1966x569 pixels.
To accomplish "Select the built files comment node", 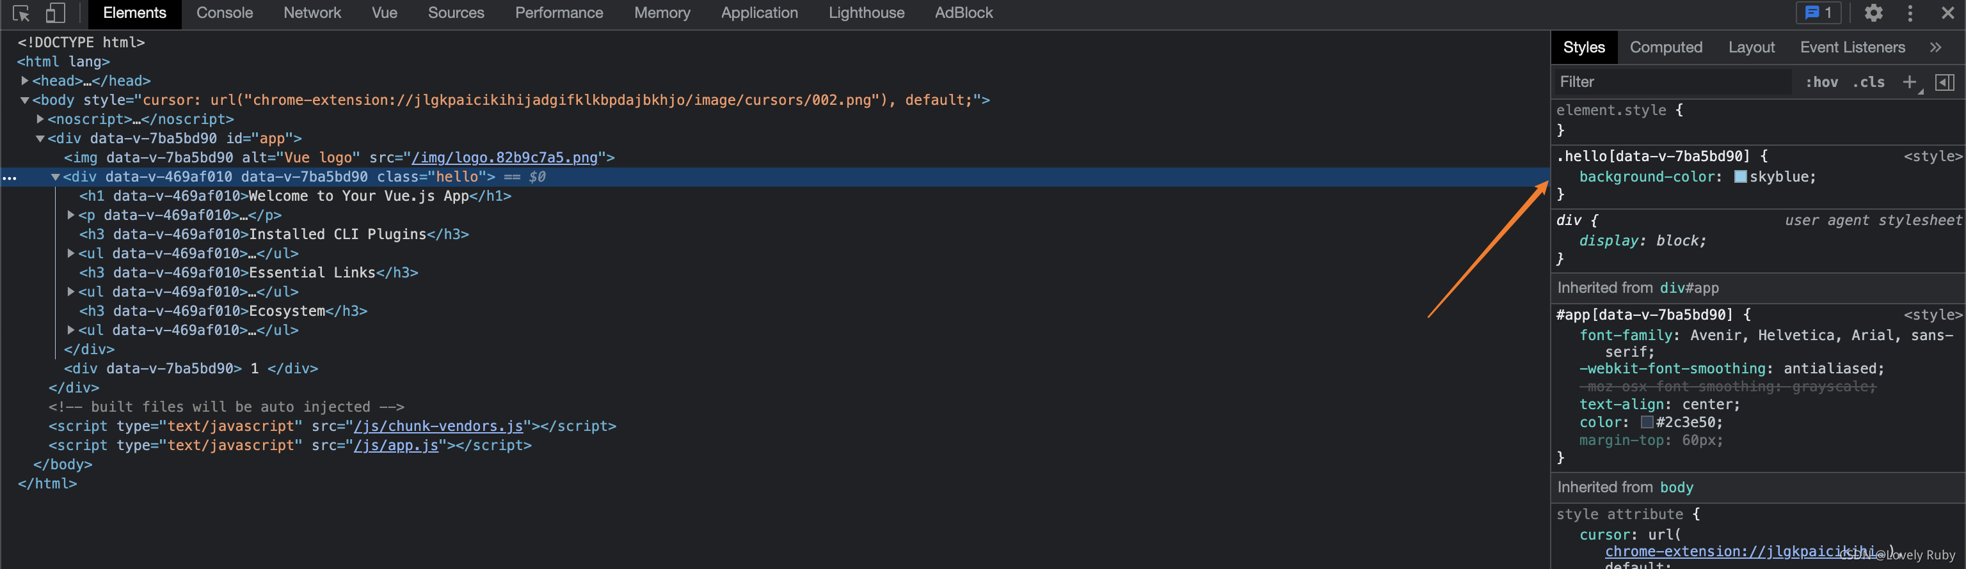I will coord(227,407).
